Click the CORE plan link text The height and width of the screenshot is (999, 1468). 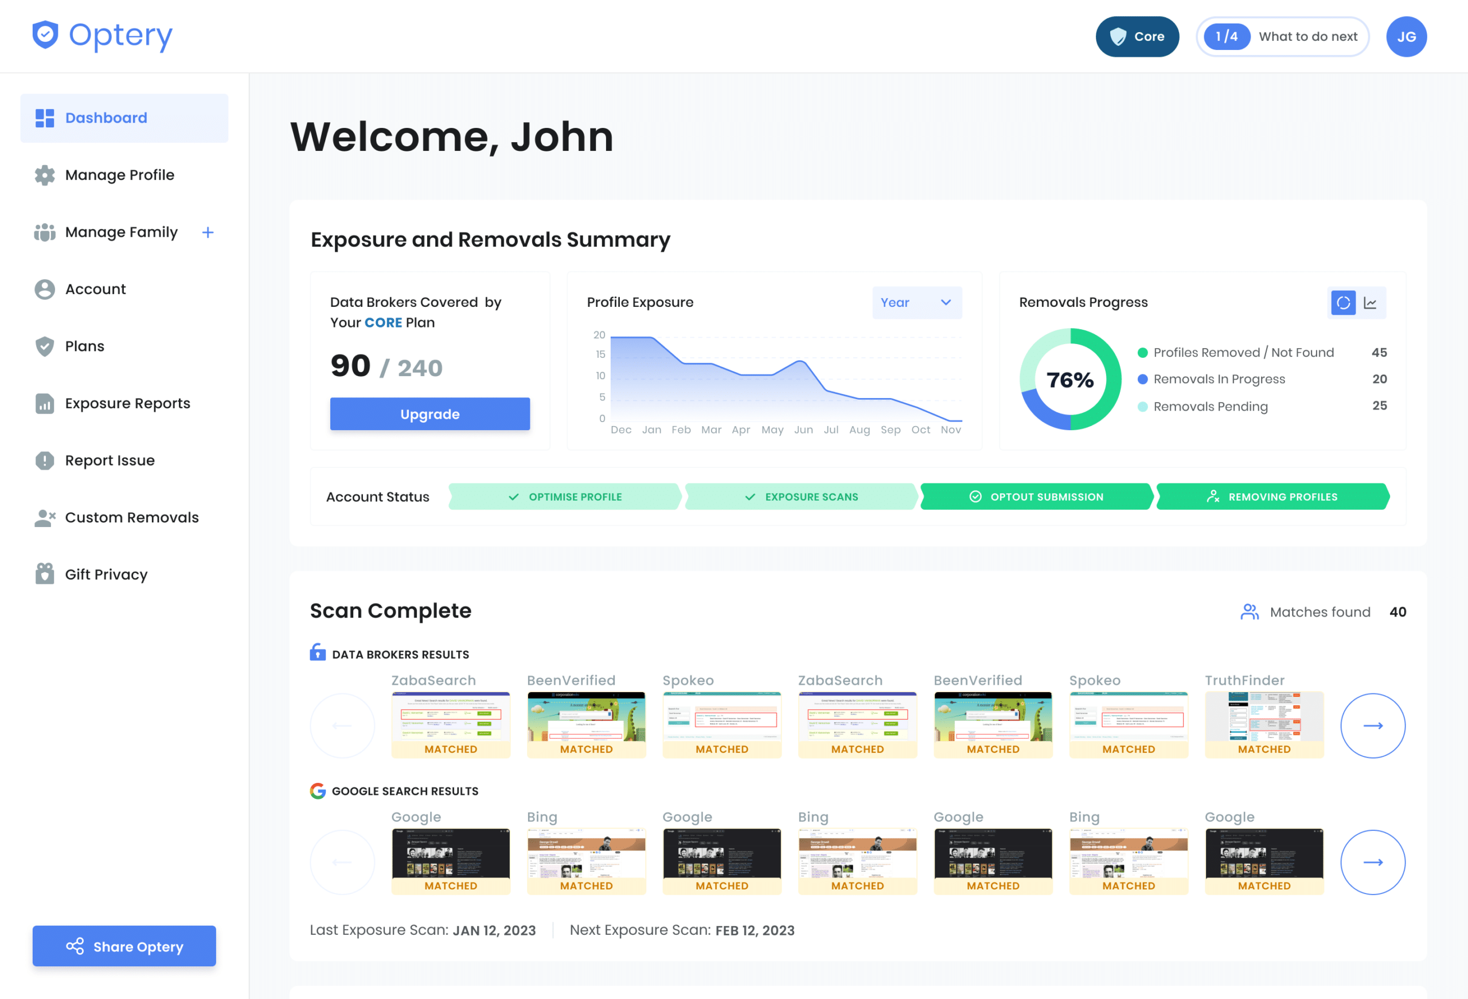384,323
